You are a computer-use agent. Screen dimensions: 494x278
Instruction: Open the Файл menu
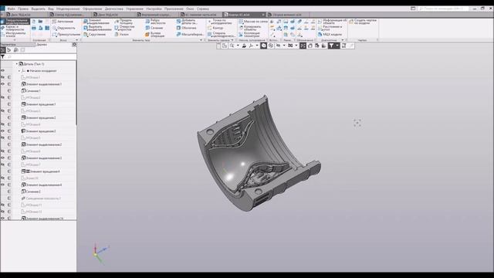(11, 8)
